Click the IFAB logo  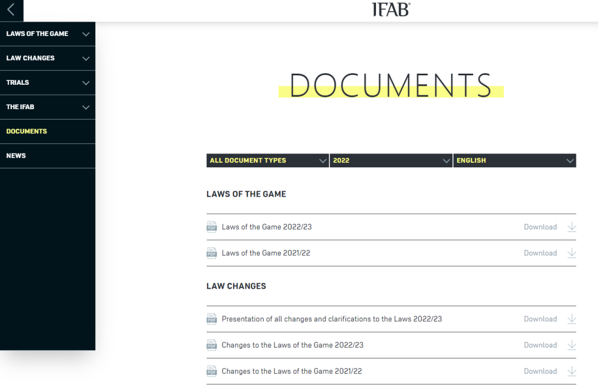point(391,10)
